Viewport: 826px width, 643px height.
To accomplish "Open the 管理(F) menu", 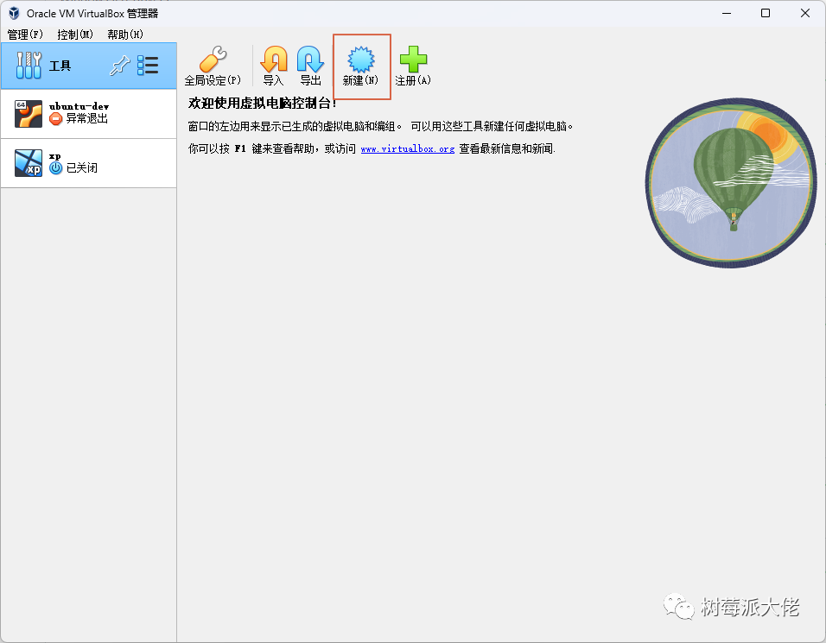I will coord(25,35).
